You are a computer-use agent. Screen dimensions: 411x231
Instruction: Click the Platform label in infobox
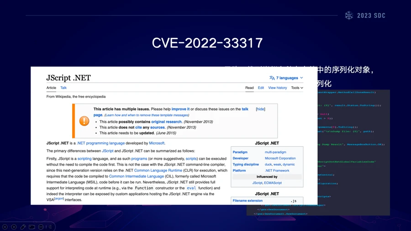[x=239, y=170]
